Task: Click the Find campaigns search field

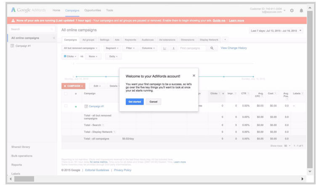Action: click(191, 48)
